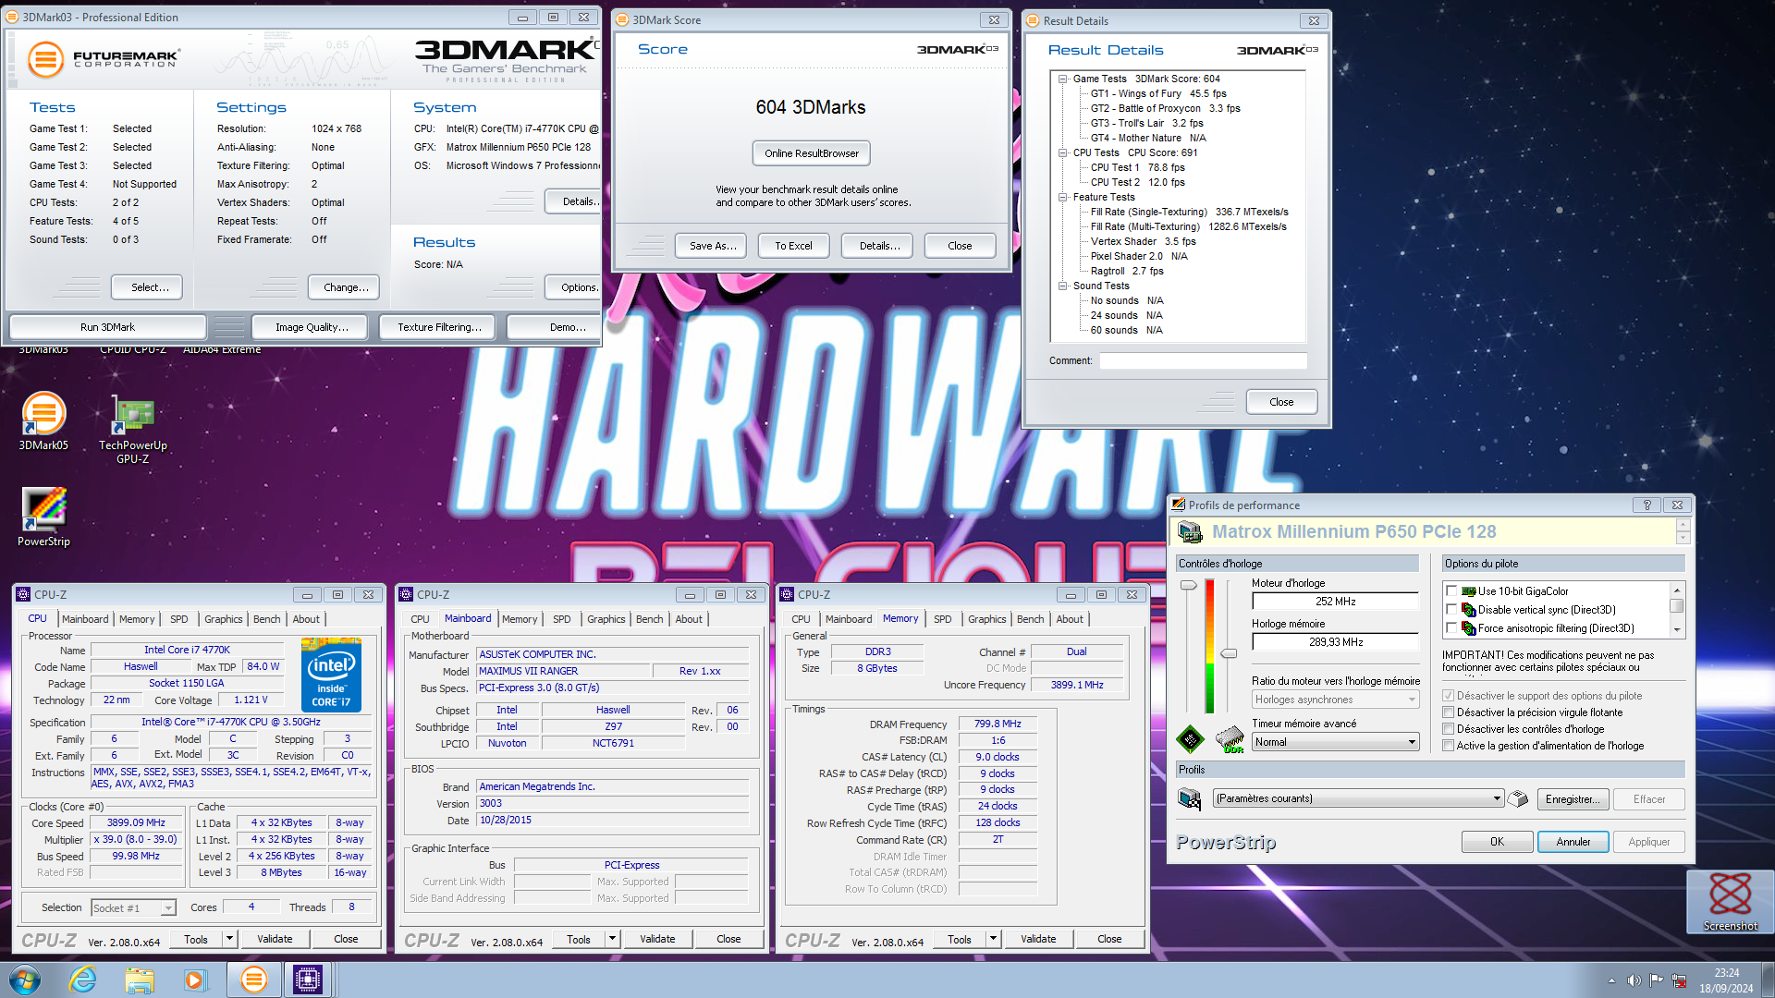The height and width of the screenshot is (998, 1775).
Task: Click the Enregistrer... button in PowerStrip
Action: [1573, 799]
